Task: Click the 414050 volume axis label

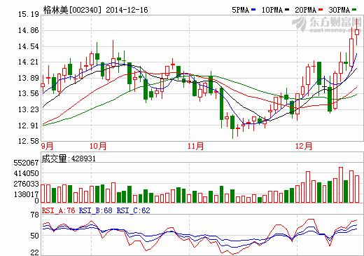Action: pos(26,173)
